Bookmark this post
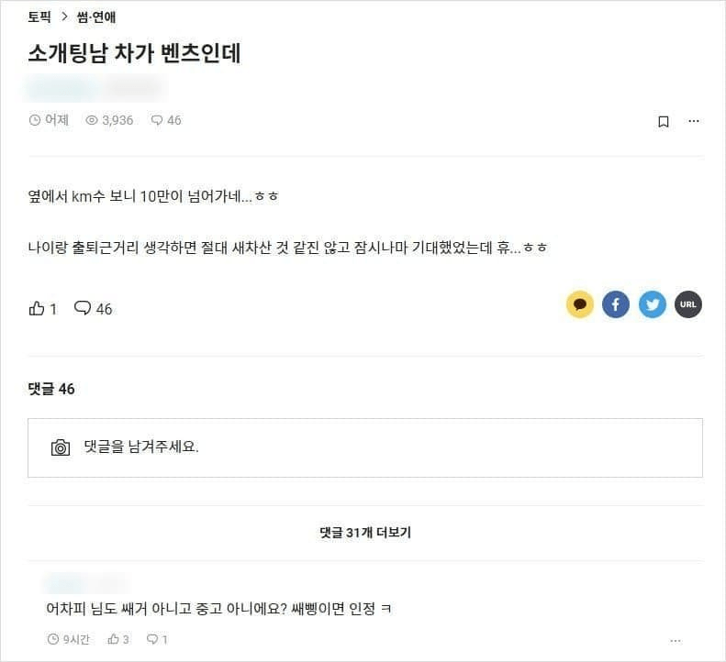This screenshot has height=662, width=726. pyautogui.click(x=664, y=121)
